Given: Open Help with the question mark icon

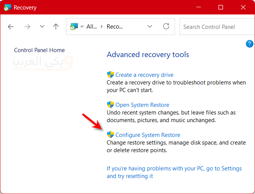Looking at the screenshot, I should click(x=249, y=44).
